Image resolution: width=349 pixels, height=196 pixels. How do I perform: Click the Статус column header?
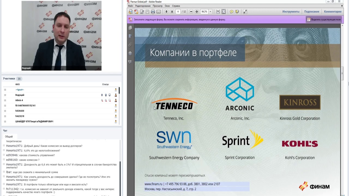pyautogui.click(x=105, y=84)
